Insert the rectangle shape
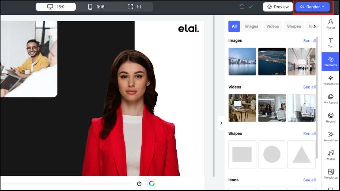Image resolution: width=340 pixels, height=191 pixels. click(242, 154)
